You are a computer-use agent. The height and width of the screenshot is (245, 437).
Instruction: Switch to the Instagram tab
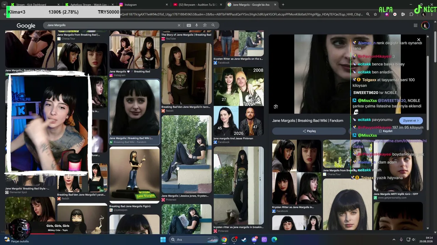[x=143, y=5]
